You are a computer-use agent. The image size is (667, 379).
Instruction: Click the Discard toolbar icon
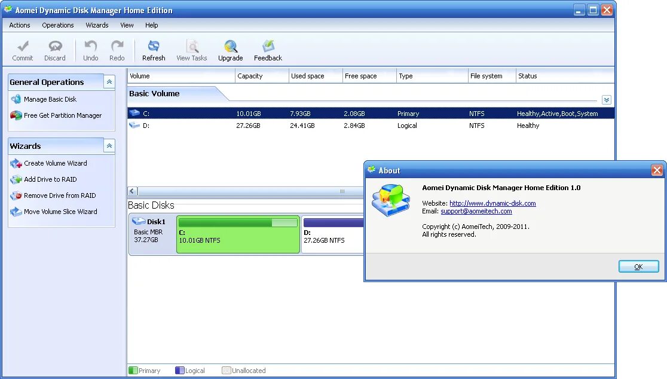point(55,46)
